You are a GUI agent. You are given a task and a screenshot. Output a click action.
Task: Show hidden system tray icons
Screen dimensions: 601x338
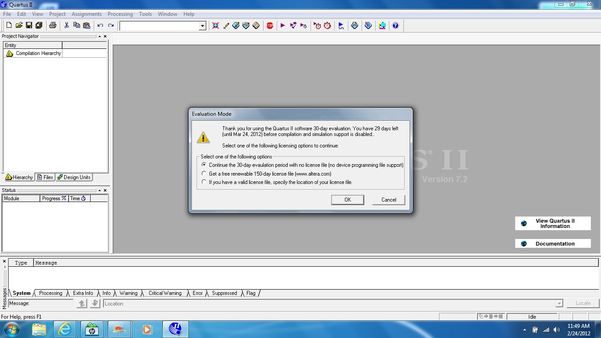point(524,330)
